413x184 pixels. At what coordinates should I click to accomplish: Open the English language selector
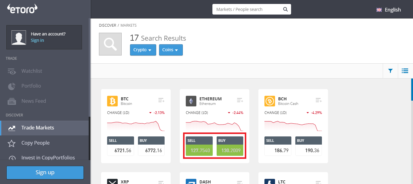pyautogui.click(x=388, y=10)
